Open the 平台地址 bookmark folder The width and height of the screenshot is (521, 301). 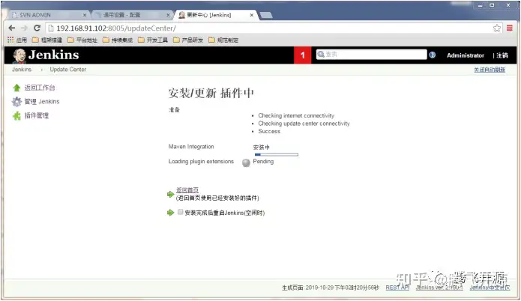(x=82, y=40)
